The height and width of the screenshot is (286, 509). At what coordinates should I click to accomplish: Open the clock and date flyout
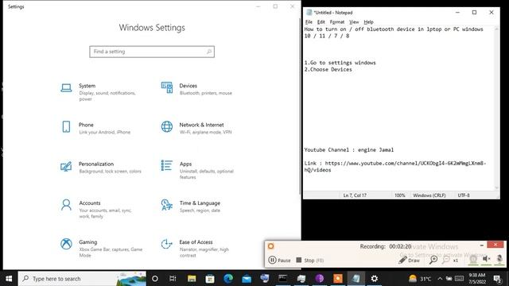point(476,279)
